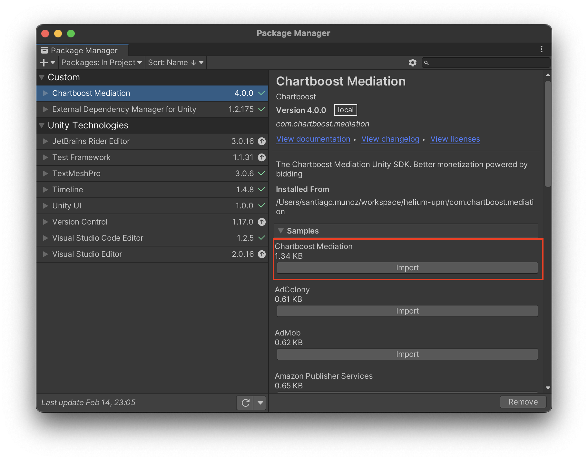This screenshot has width=588, height=460.
Task: Expand the Timeline package row
Action: (x=45, y=190)
